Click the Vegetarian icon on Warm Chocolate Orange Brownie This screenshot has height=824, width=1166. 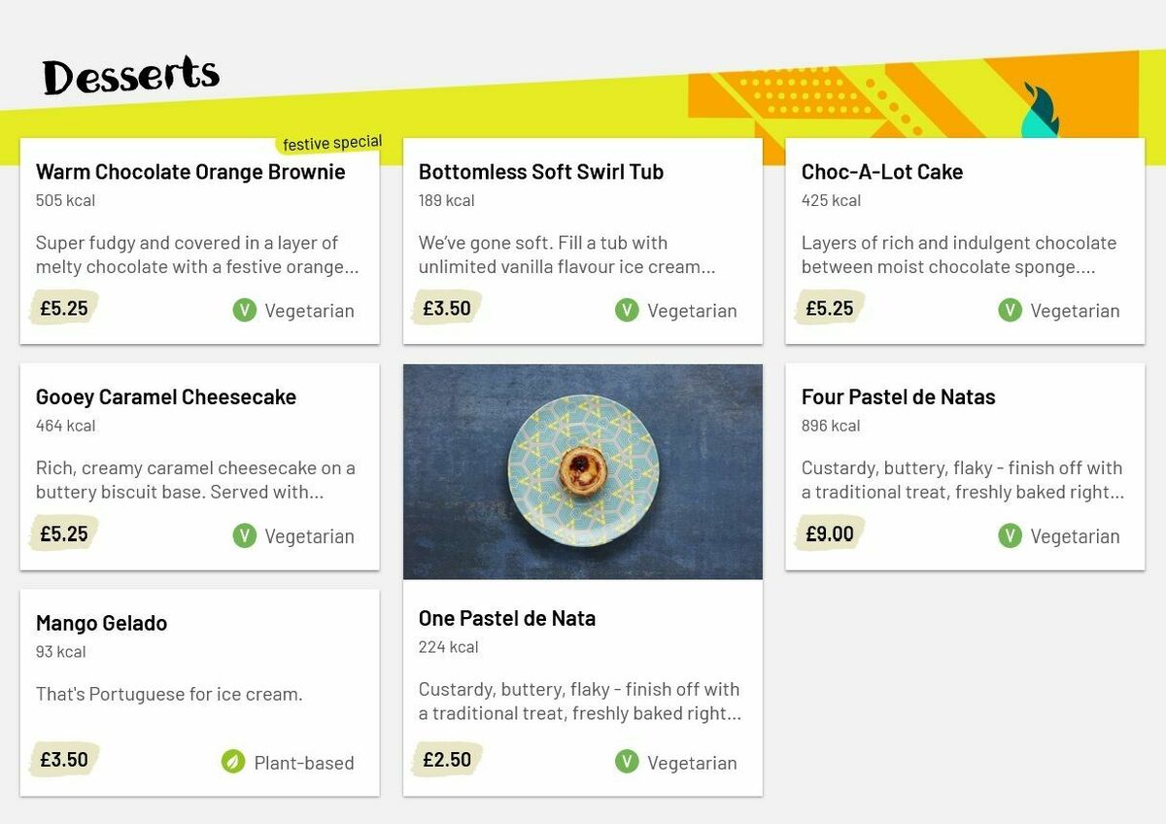coord(245,311)
